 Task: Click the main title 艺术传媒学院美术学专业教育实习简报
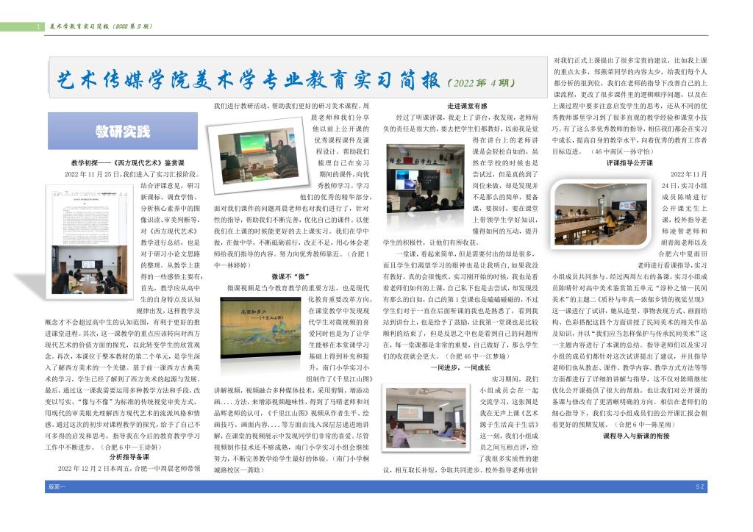click(249, 80)
